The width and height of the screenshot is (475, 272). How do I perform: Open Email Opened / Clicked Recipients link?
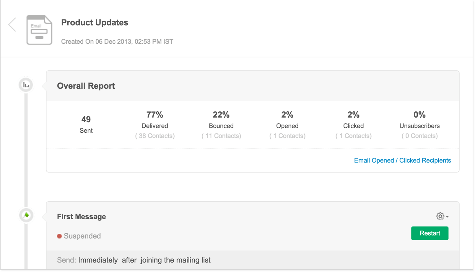tap(402, 160)
